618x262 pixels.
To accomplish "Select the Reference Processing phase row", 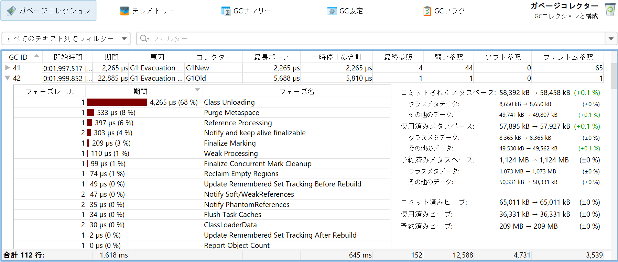I will pos(202,123).
